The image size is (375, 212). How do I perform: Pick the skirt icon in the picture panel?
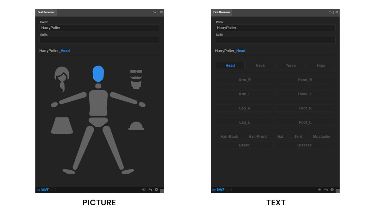coord(62,126)
